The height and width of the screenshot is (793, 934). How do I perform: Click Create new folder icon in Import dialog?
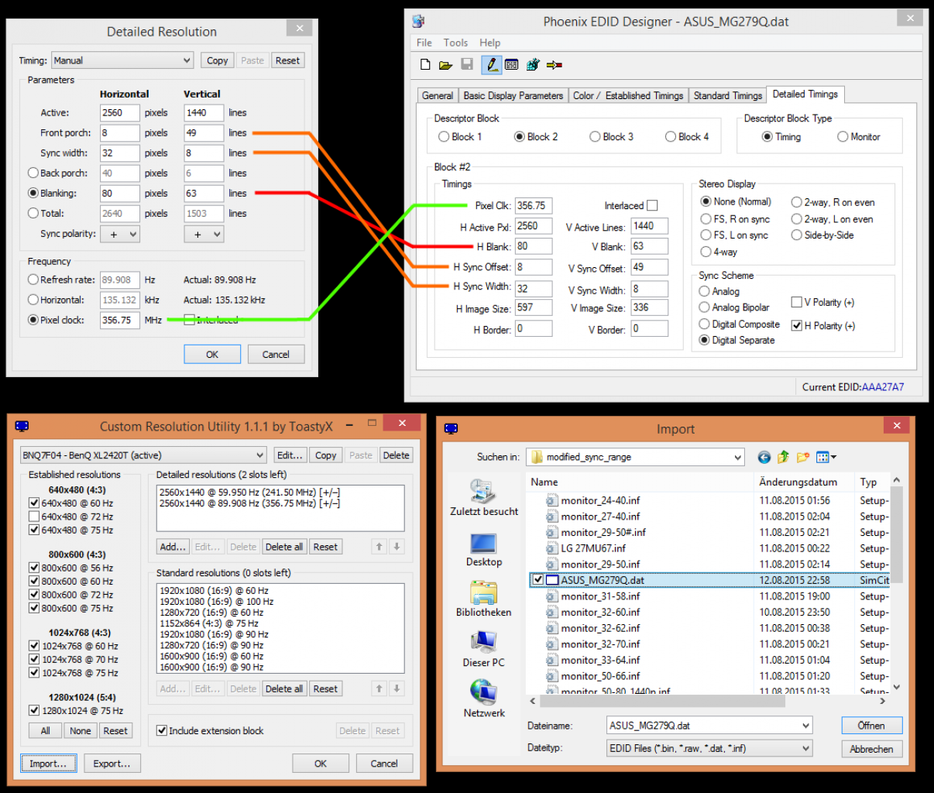coord(802,458)
